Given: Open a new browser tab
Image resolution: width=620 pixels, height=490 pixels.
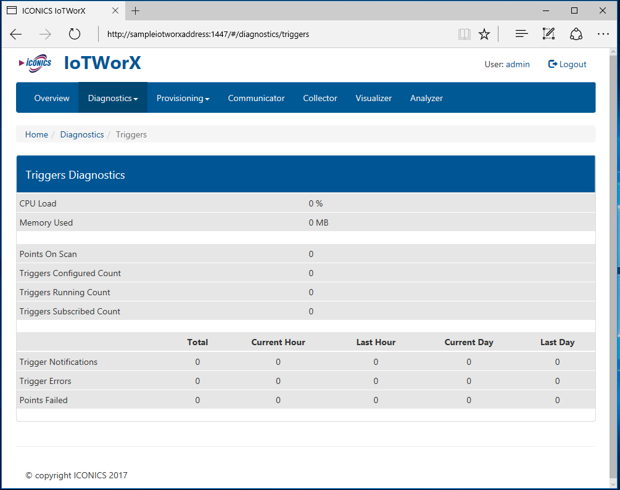Looking at the screenshot, I should pos(135,10).
